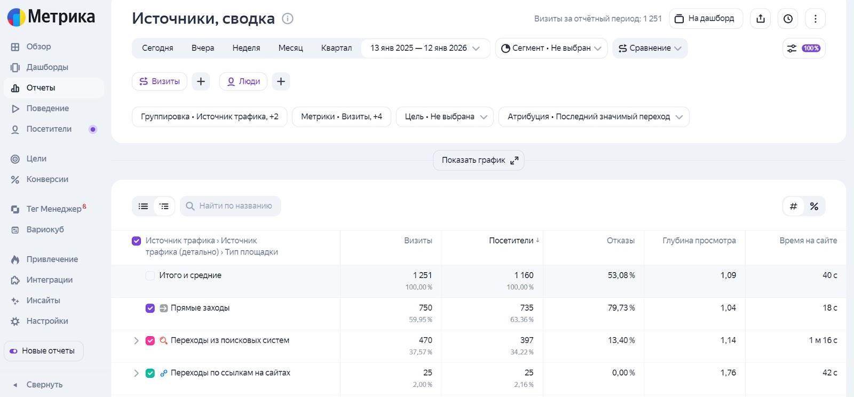
Task: Show absolute numbers with # icon
Action: click(794, 206)
